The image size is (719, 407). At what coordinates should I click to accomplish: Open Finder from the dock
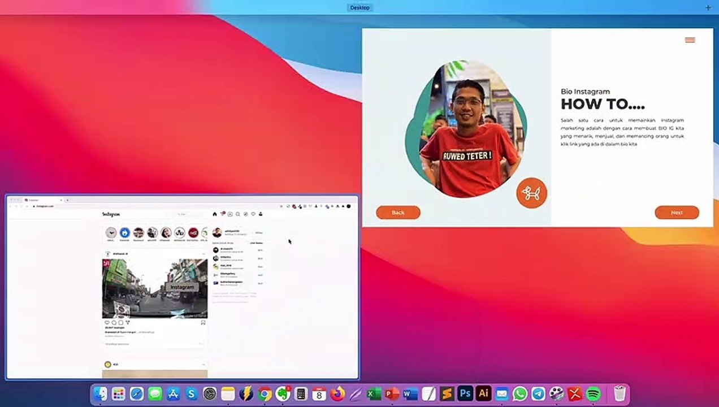(x=100, y=394)
